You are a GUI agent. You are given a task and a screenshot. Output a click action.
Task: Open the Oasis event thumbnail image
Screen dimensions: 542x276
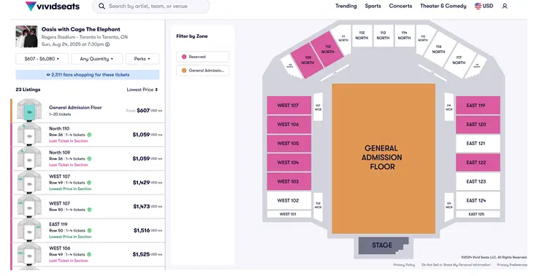pyautogui.click(x=26, y=36)
